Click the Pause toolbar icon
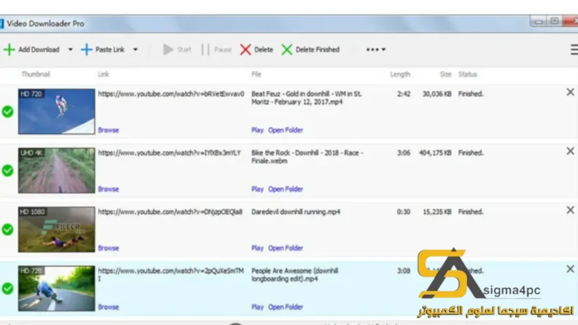The height and width of the screenshot is (325, 578). pos(206,50)
